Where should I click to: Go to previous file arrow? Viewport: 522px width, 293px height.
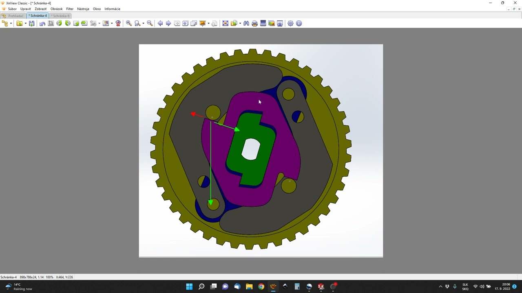tap(160, 23)
